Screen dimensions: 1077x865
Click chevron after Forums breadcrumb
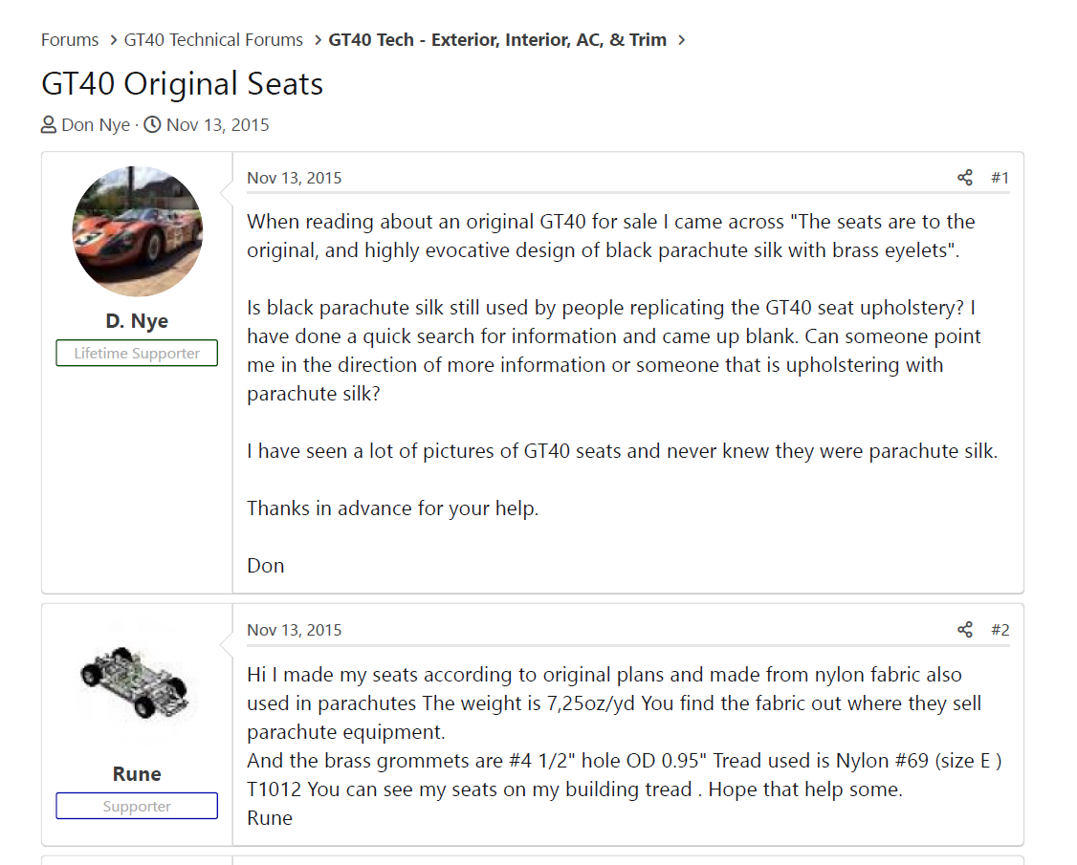[113, 40]
